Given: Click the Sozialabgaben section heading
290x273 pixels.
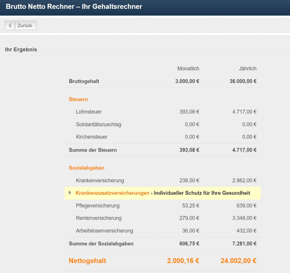Looking at the screenshot, I should (86, 168).
